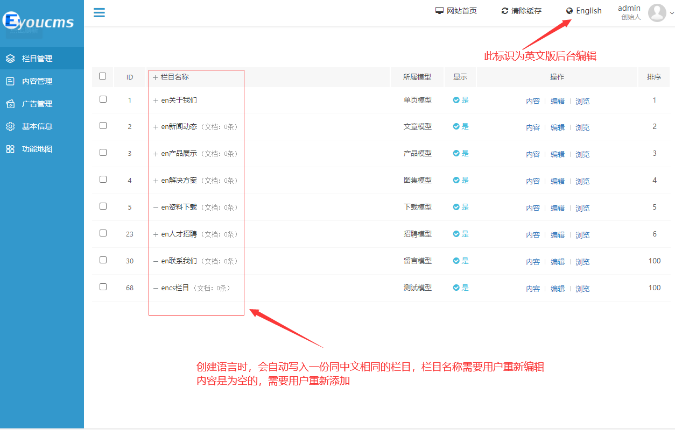Toggle the select-all checkbox in table header
The height and width of the screenshot is (430, 675).
pos(102,76)
